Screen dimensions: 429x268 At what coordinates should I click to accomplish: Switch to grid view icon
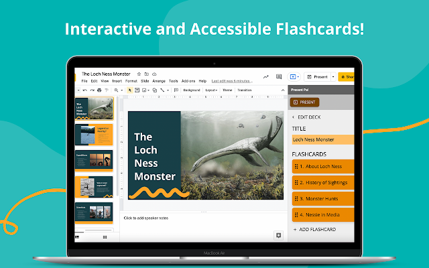pos(105,237)
